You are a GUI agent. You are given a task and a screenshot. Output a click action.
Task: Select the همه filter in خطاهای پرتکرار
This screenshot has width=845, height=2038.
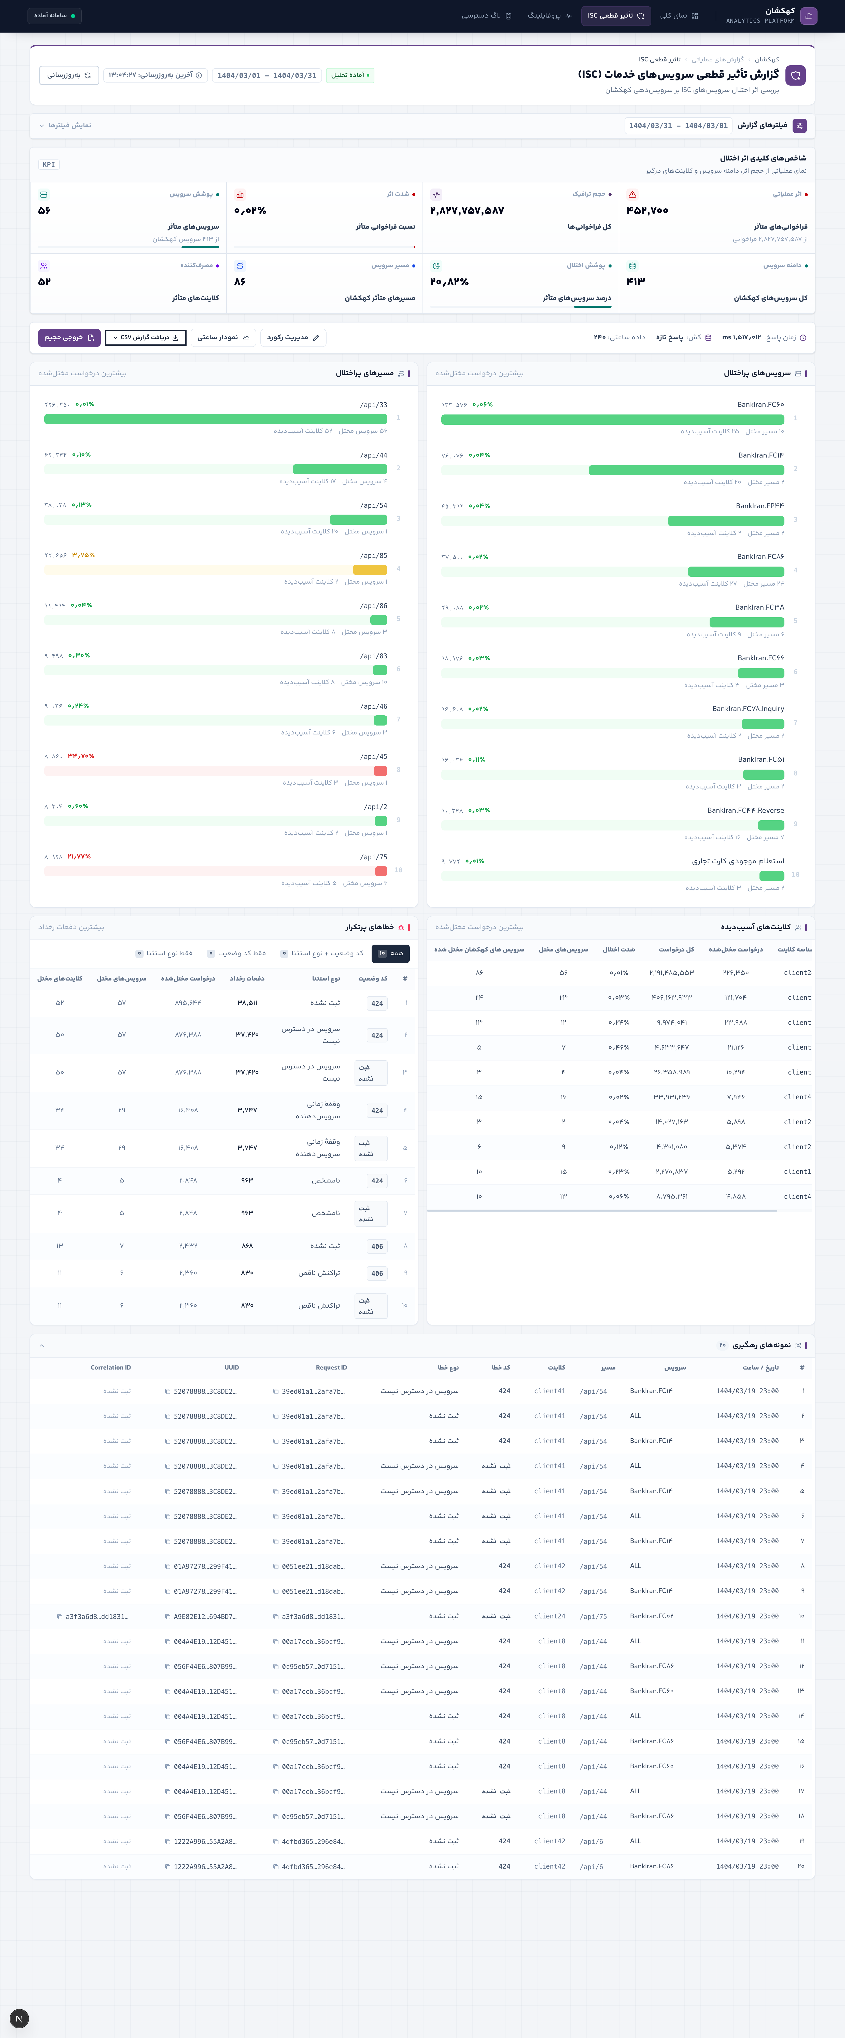(x=390, y=953)
